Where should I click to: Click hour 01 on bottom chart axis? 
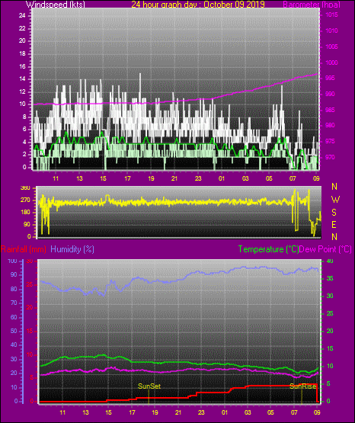coord(225,412)
